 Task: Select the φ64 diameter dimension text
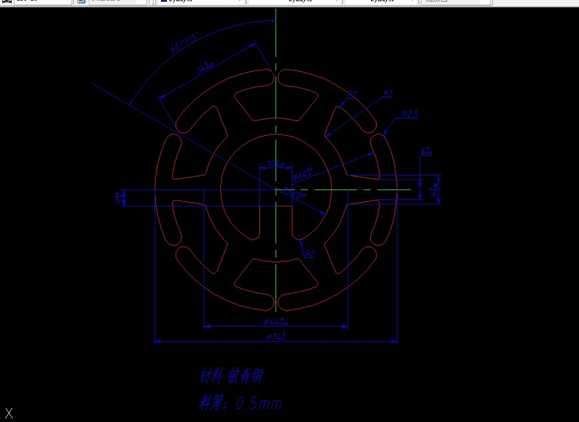coord(303,174)
